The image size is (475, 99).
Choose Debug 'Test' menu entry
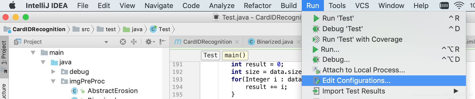(384, 29)
